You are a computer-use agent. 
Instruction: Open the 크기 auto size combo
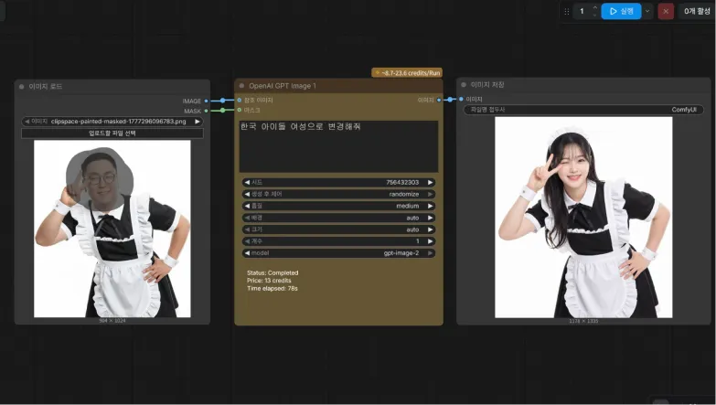coord(339,229)
